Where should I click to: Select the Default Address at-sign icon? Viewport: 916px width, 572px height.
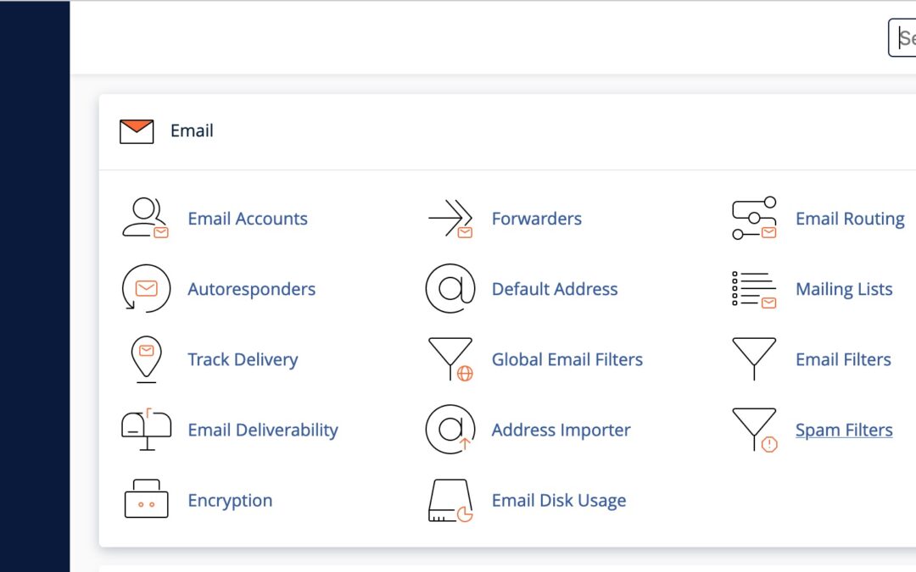point(450,288)
